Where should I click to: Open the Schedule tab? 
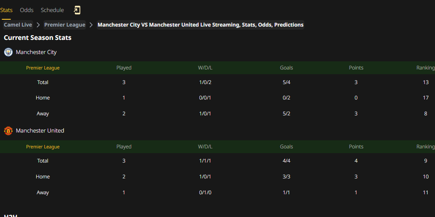(x=52, y=10)
